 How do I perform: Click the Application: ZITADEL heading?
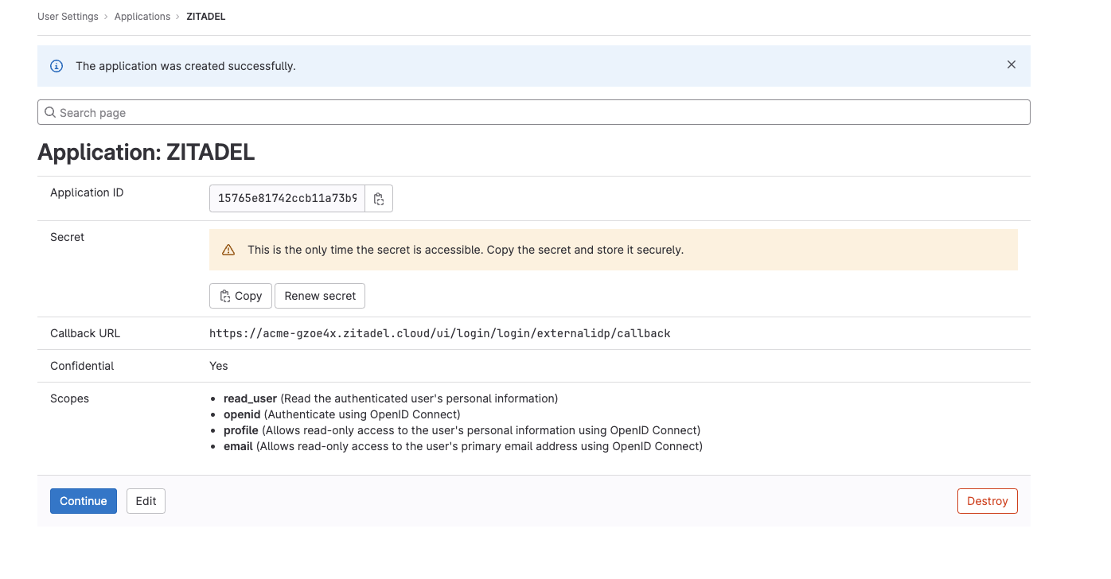(x=146, y=152)
